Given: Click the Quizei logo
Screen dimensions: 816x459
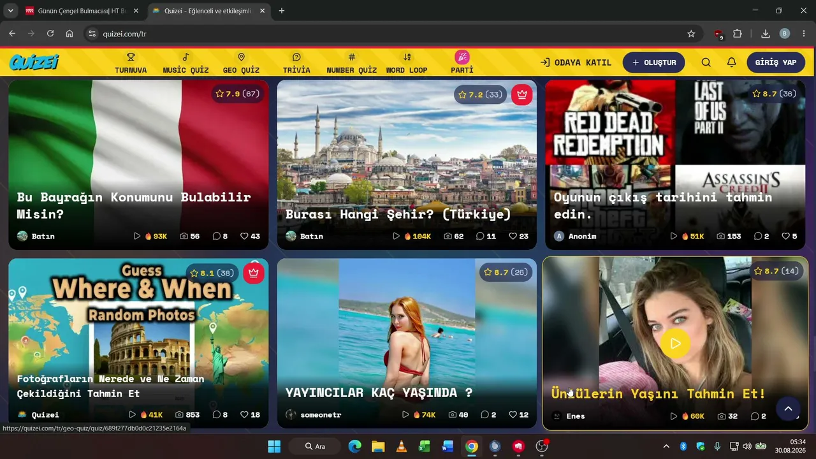Looking at the screenshot, I should point(34,62).
